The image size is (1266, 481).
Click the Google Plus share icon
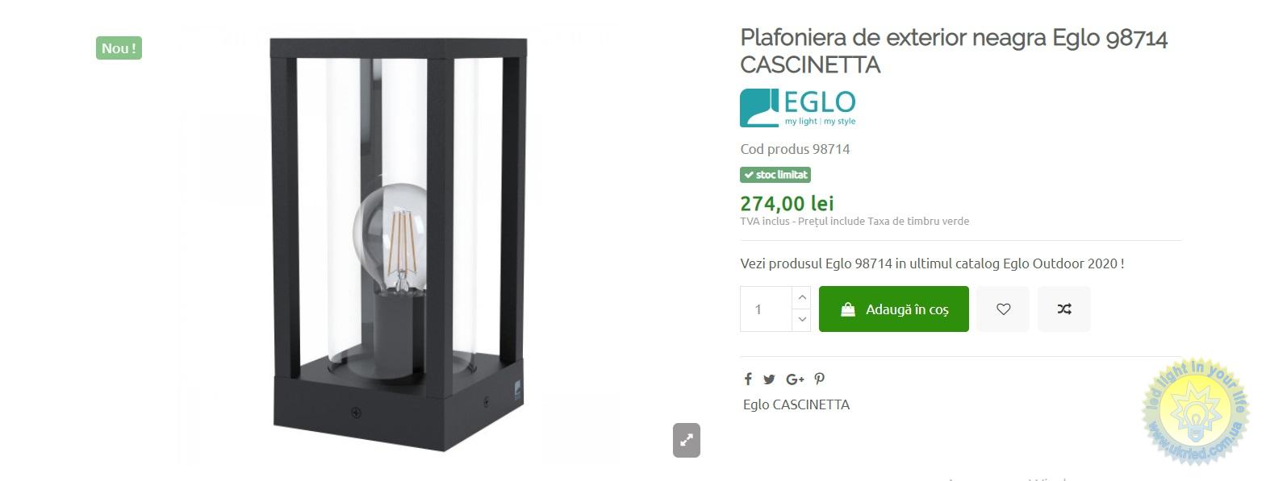coord(795,379)
